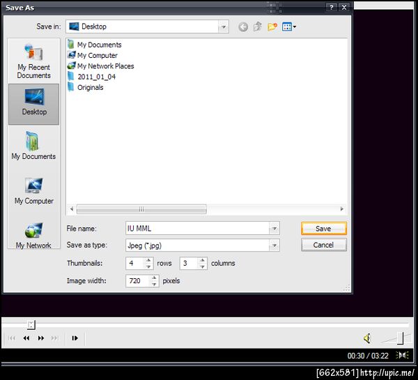418x380 pixels.
Task: Click into the File name field
Action: click(x=197, y=229)
